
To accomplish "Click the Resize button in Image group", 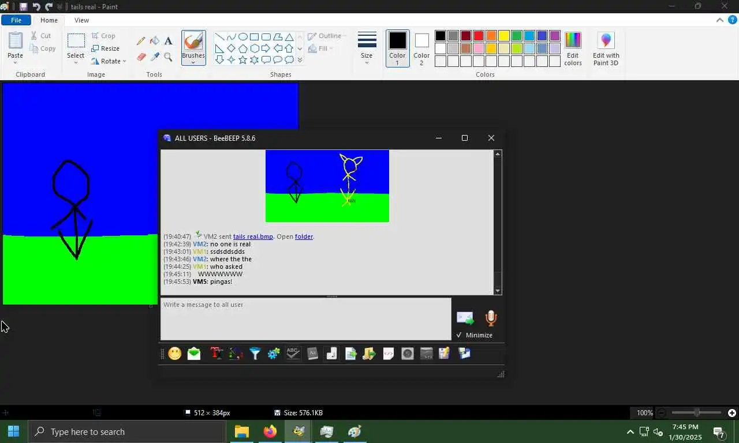I will pos(105,48).
